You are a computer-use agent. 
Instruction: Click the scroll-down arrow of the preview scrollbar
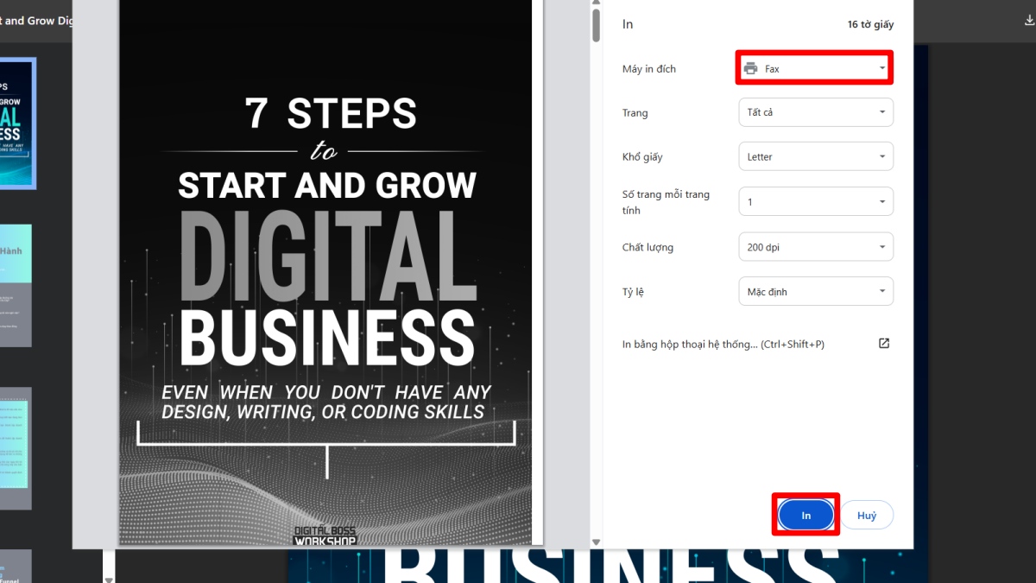pos(596,542)
